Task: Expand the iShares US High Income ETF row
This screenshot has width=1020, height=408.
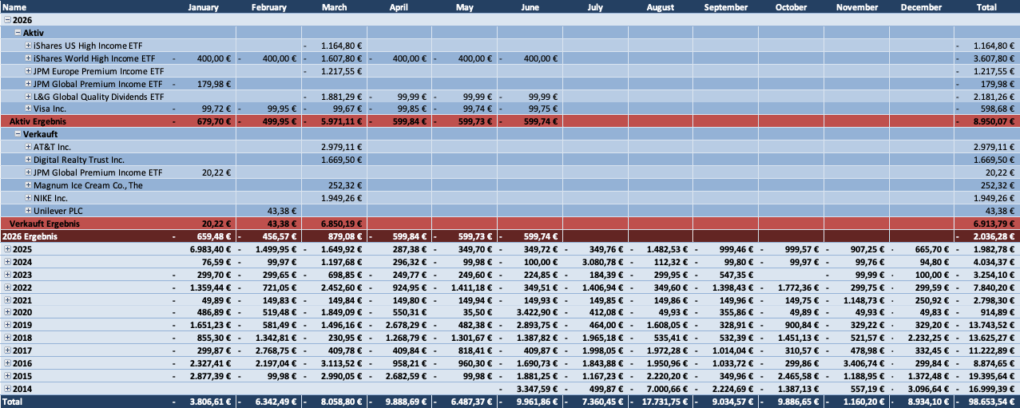Action: pyautogui.click(x=28, y=46)
